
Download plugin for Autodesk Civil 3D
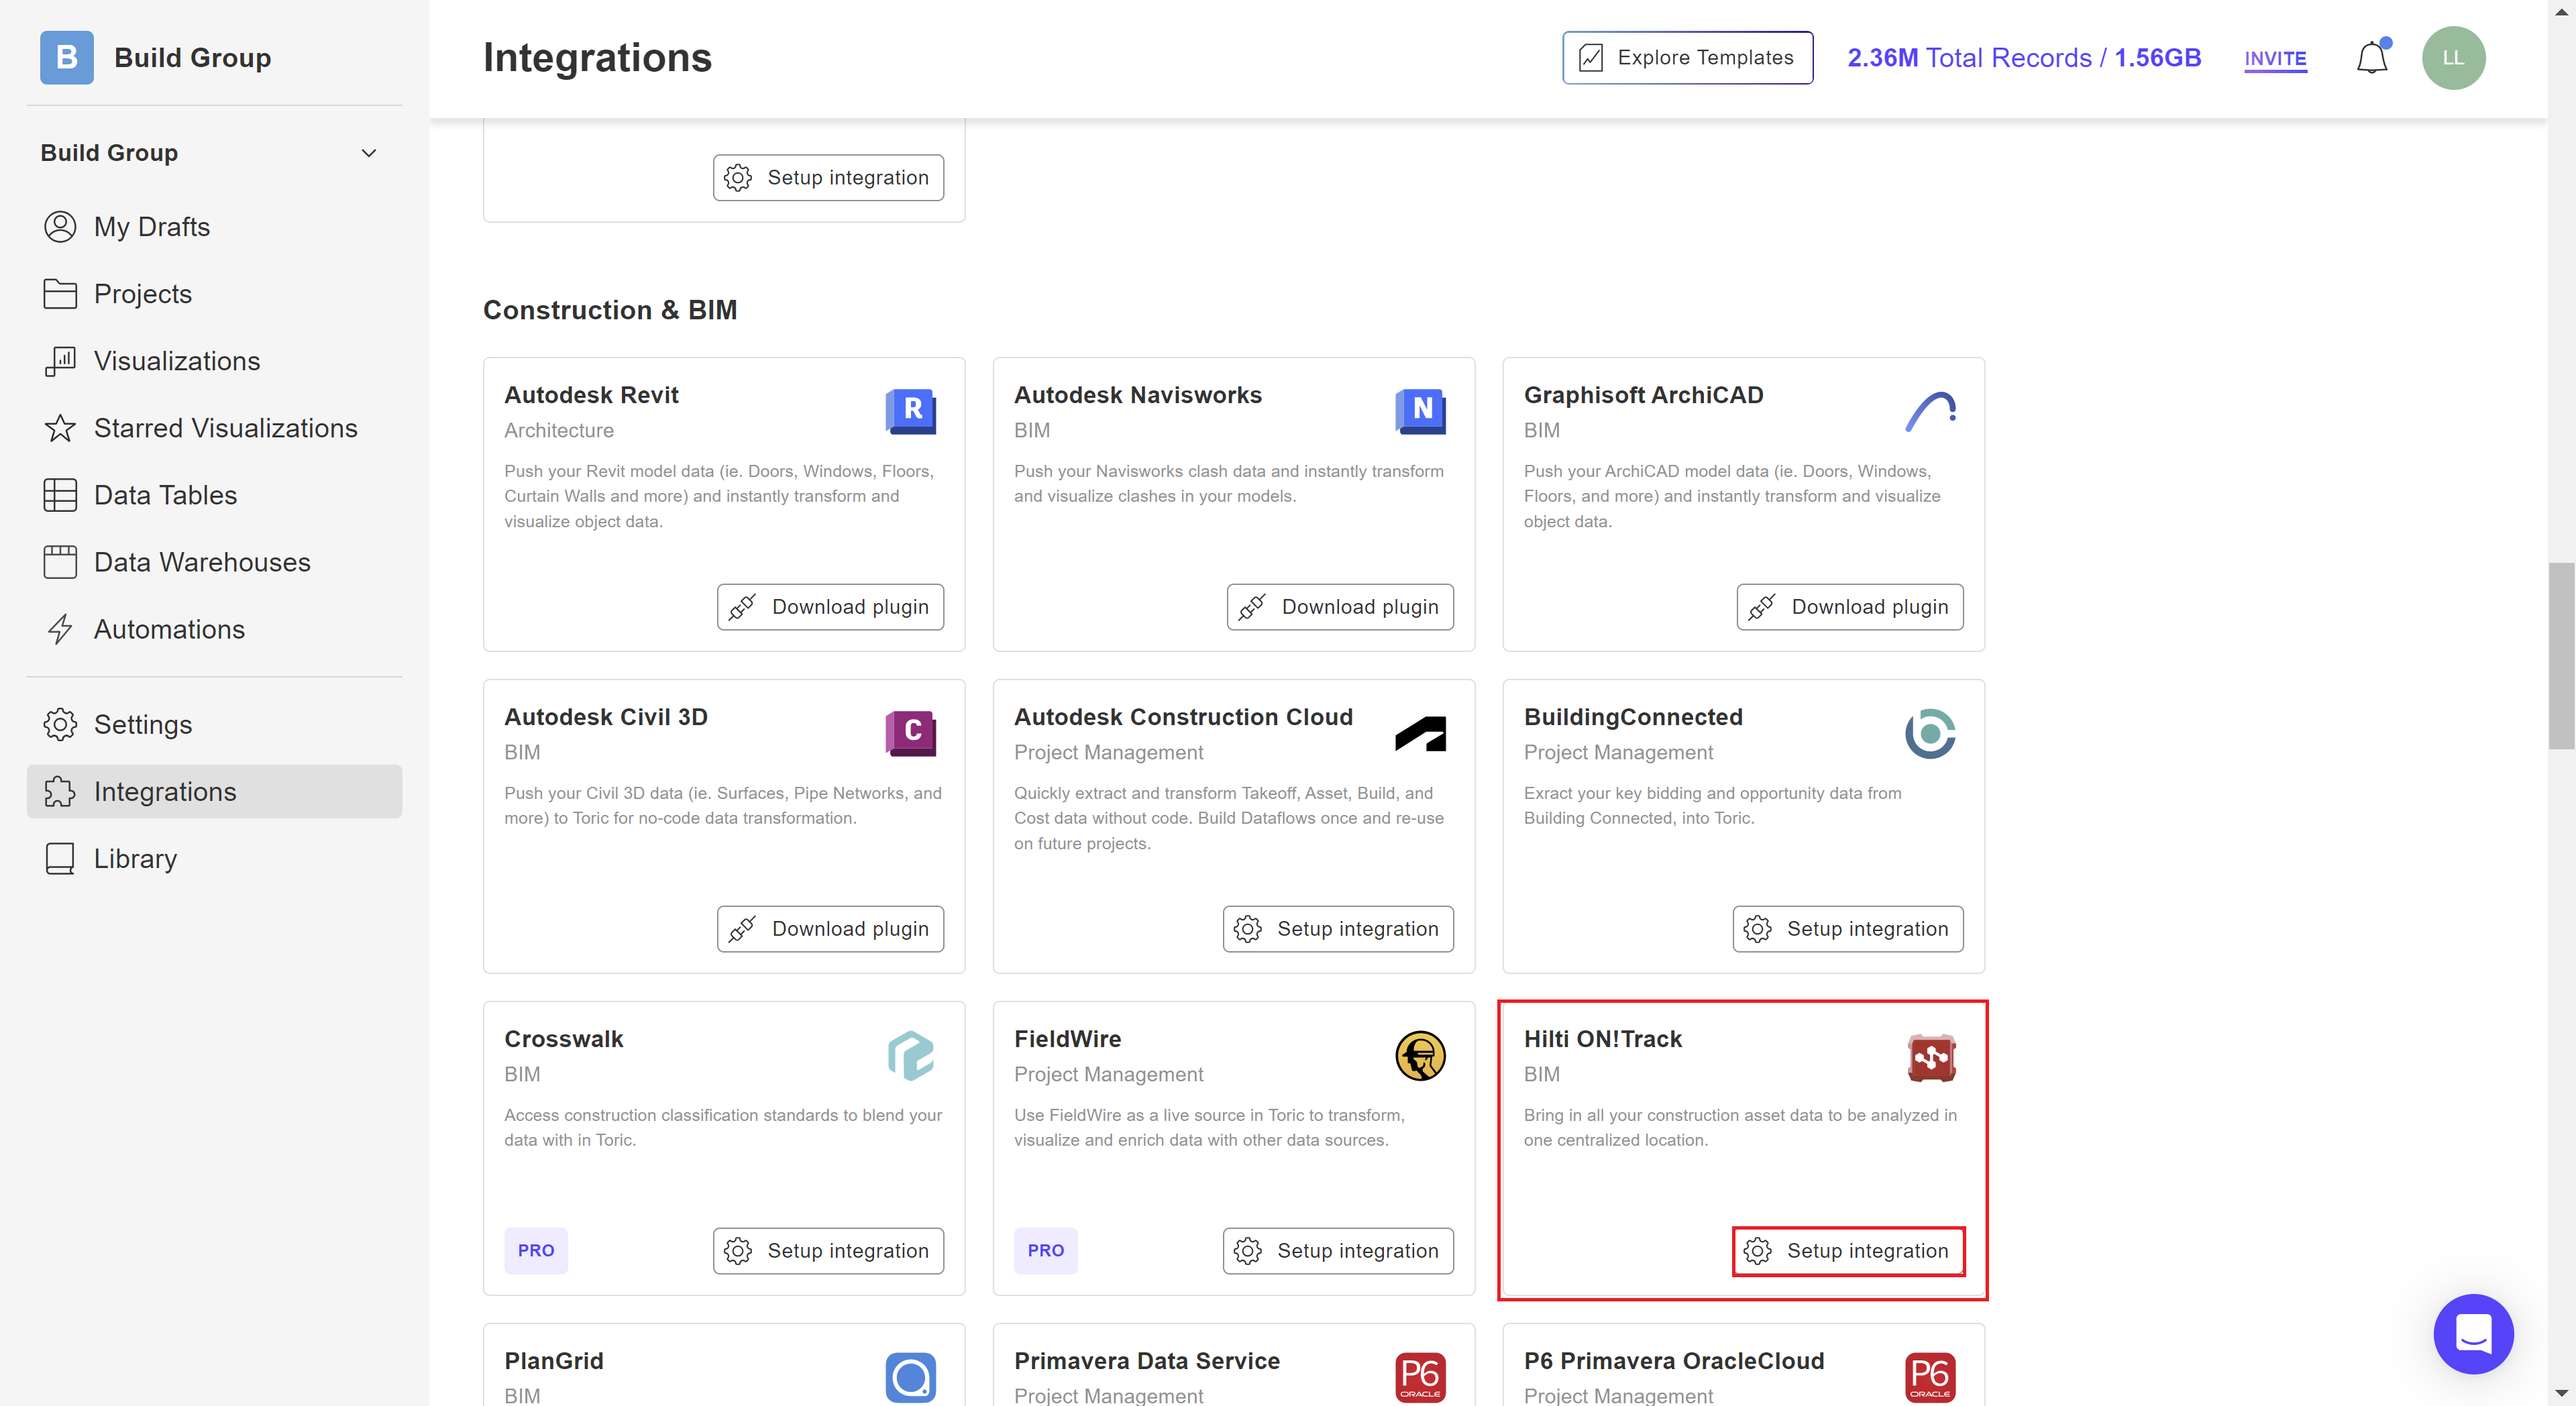coord(830,929)
